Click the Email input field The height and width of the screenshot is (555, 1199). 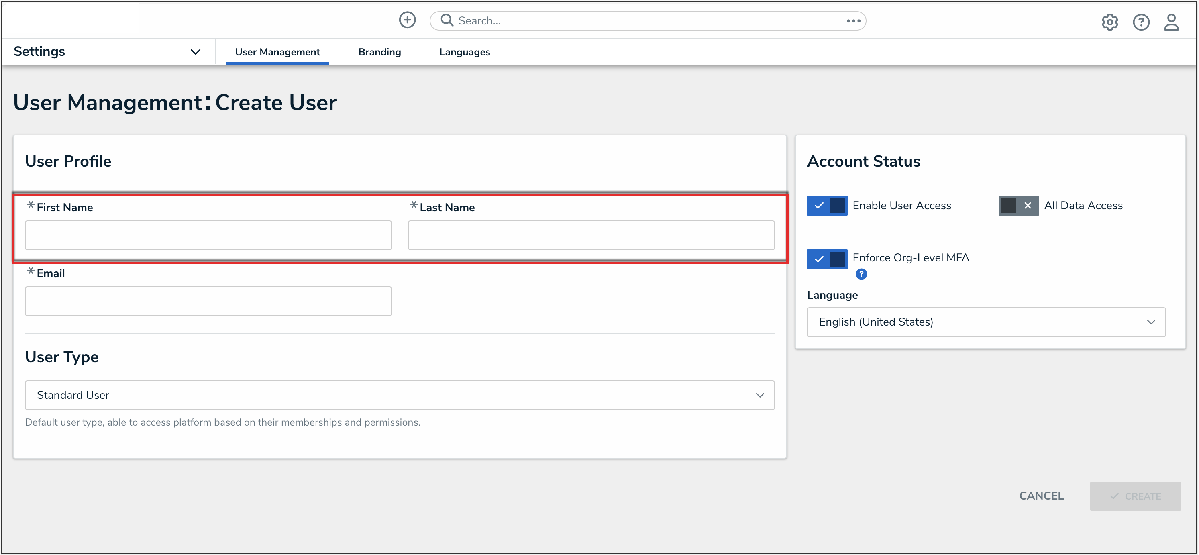pos(208,301)
